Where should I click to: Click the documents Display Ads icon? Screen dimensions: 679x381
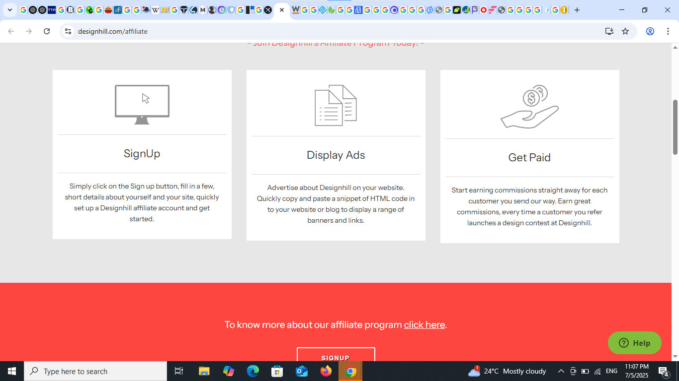[x=336, y=105]
